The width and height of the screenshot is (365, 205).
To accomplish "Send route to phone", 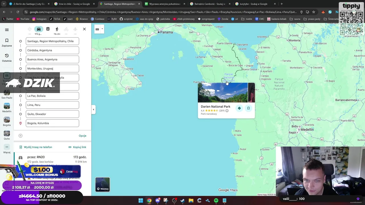I will click(36, 147).
